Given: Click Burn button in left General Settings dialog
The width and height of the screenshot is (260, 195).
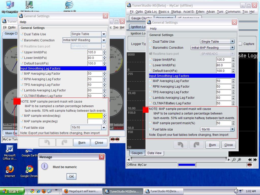Looking at the screenshot, I should [82, 143].
